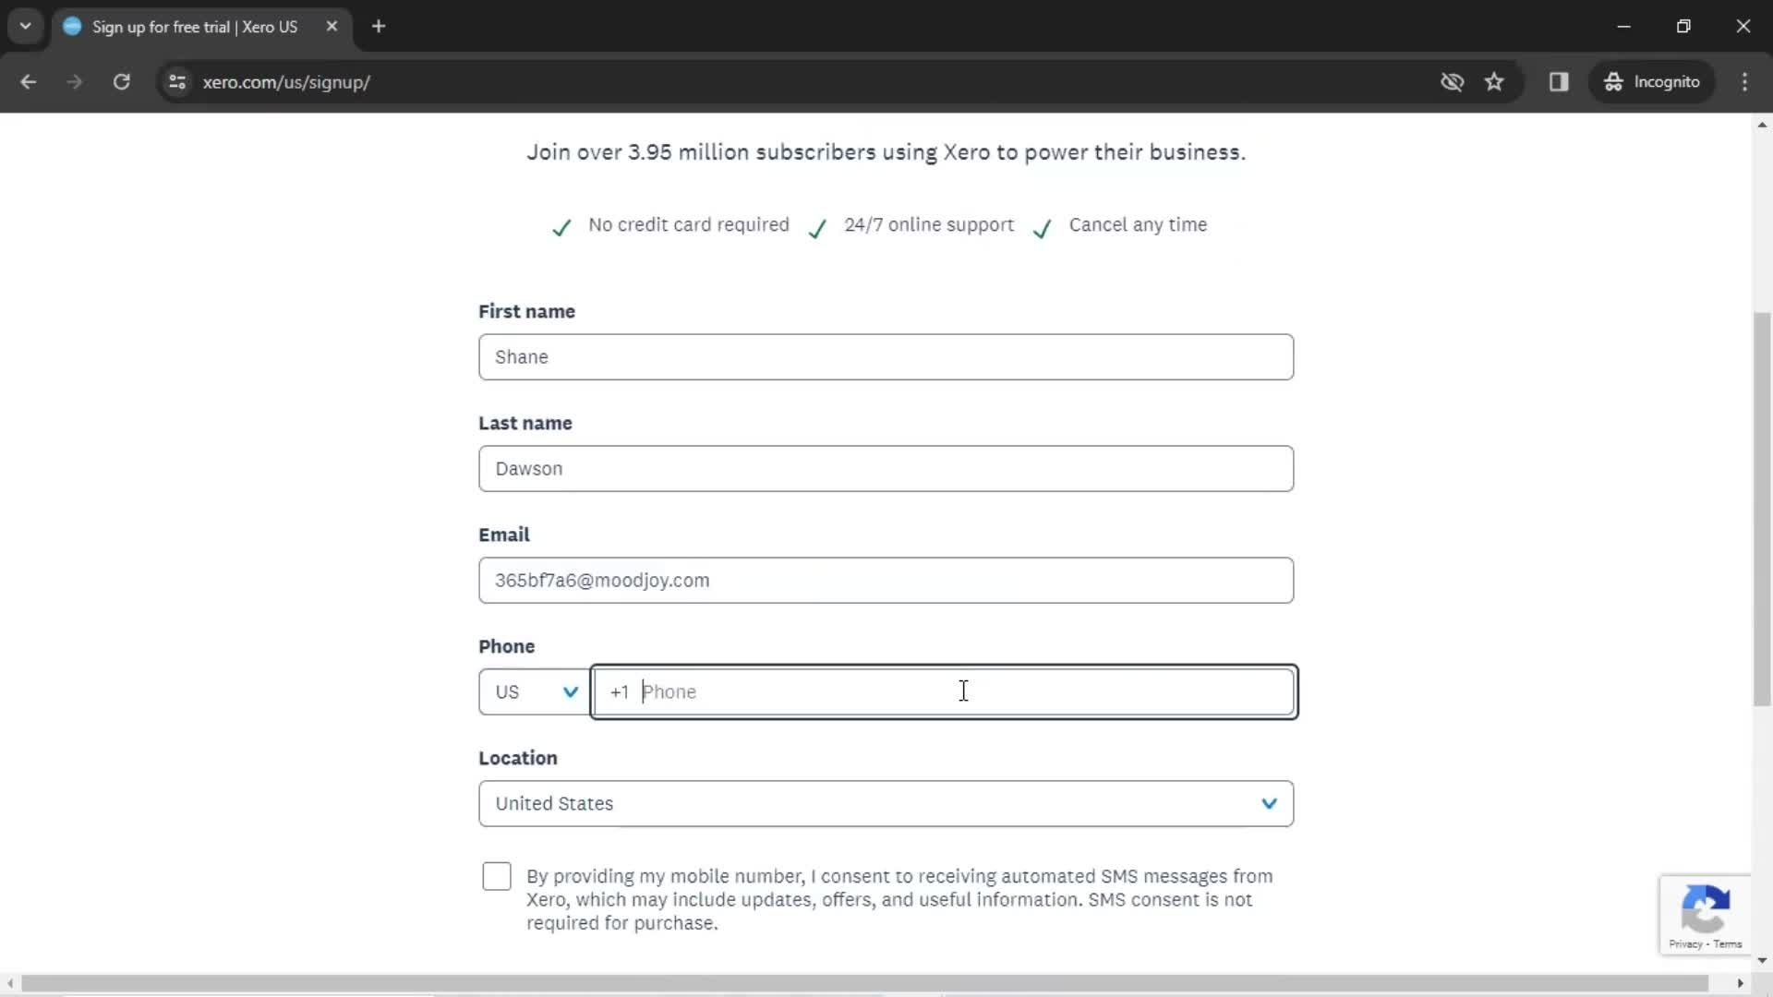Restore down the browser window

point(1683,26)
